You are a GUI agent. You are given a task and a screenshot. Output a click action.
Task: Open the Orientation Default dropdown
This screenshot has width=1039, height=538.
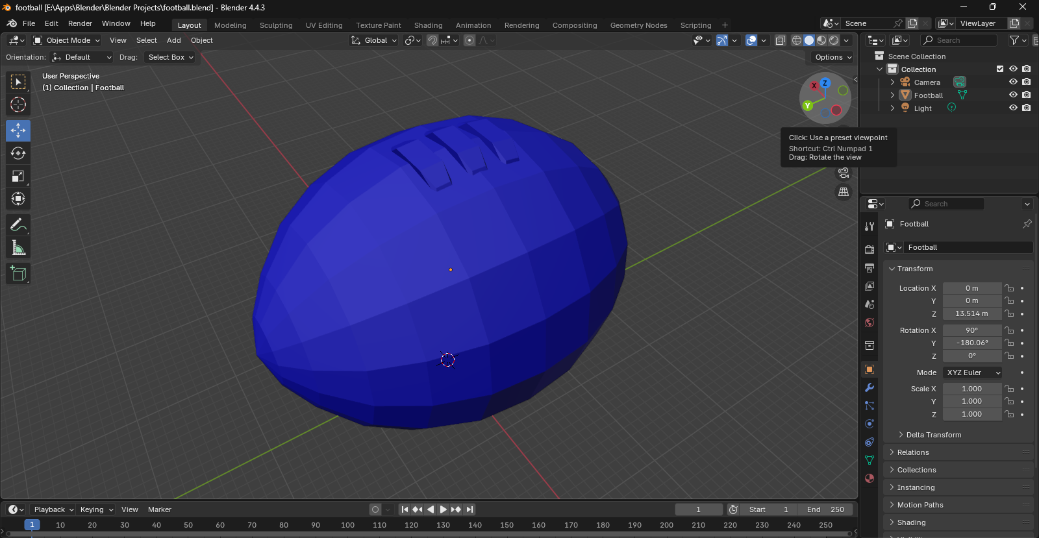(x=82, y=57)
